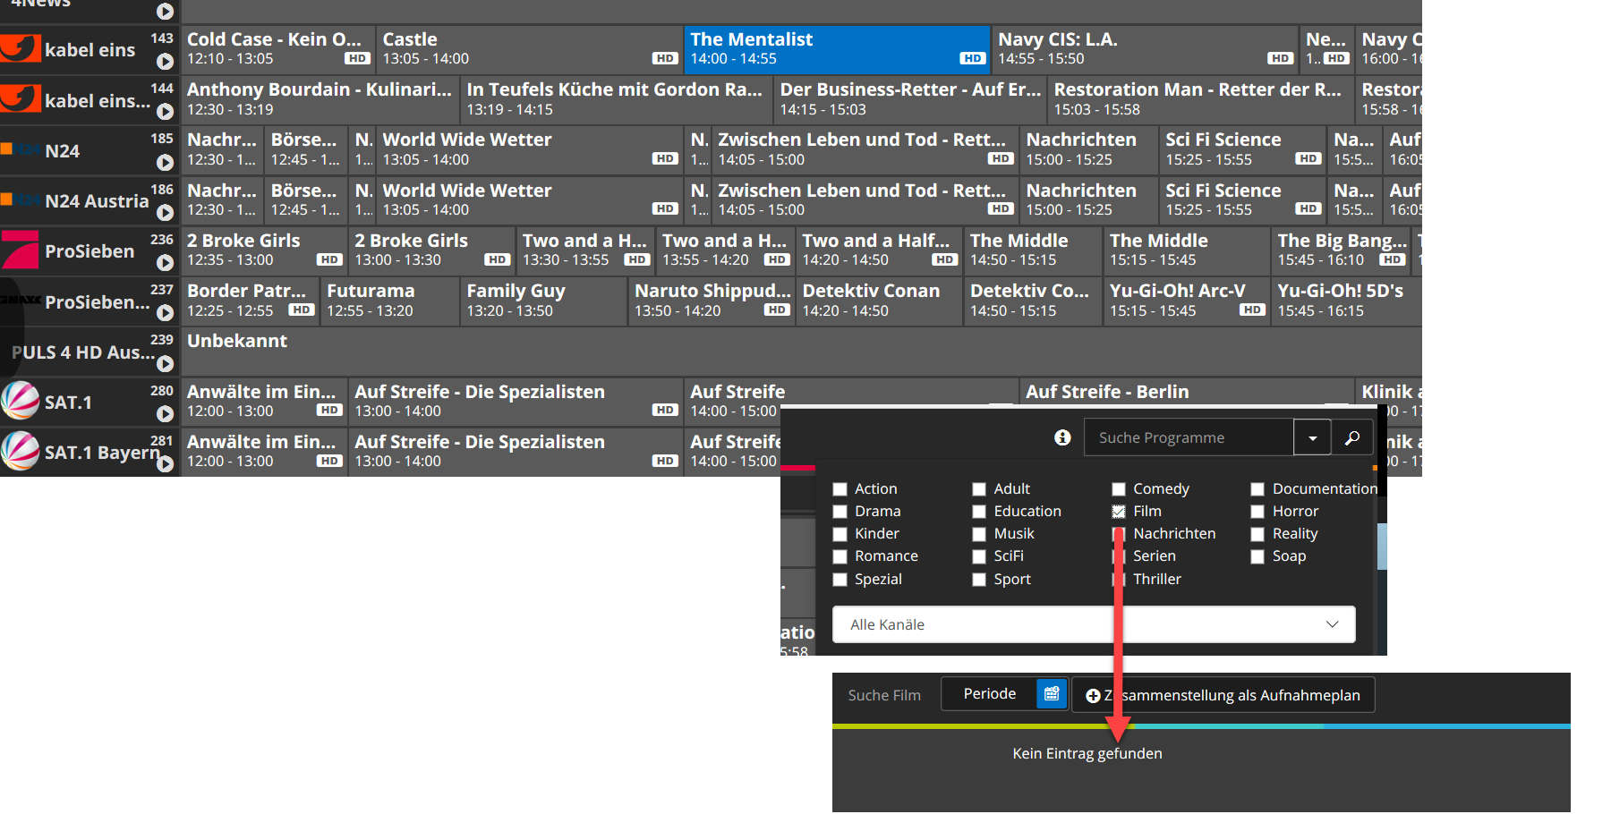The height and width of the screenshot is (814, 1611).
Task: Select In Teufels Küche mit Gordon Ramsay
Action: pyautogui.click(x=617, y=99)
